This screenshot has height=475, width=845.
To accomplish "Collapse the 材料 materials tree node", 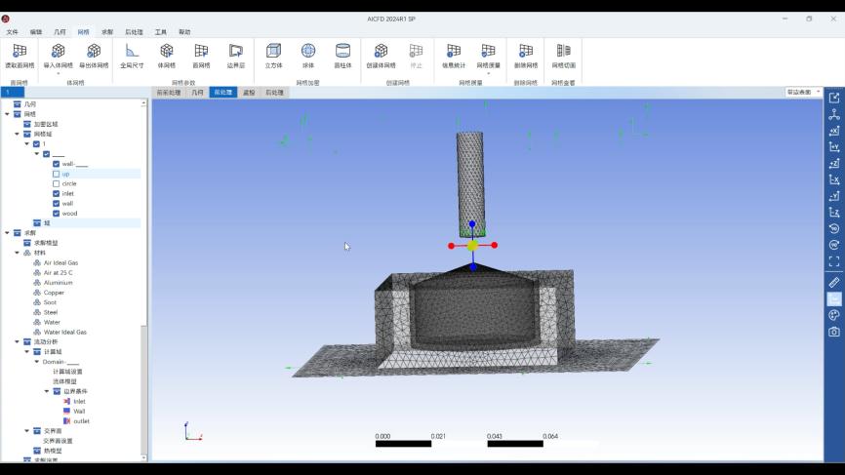I will coord(17,253).
